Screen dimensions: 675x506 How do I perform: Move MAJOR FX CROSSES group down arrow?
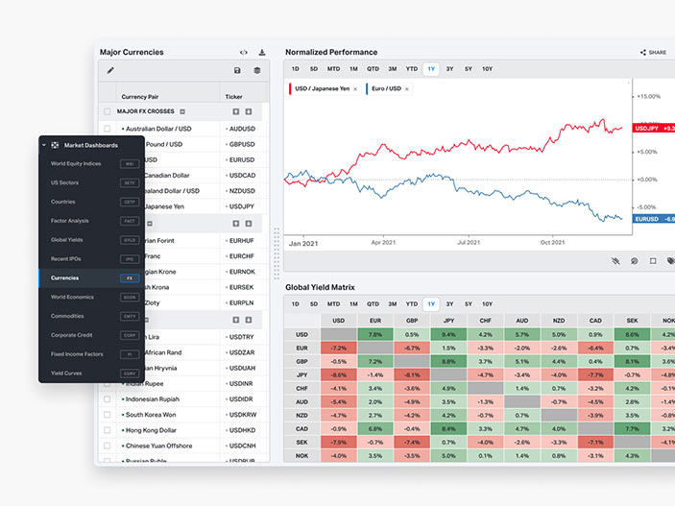tap(249, 111)
